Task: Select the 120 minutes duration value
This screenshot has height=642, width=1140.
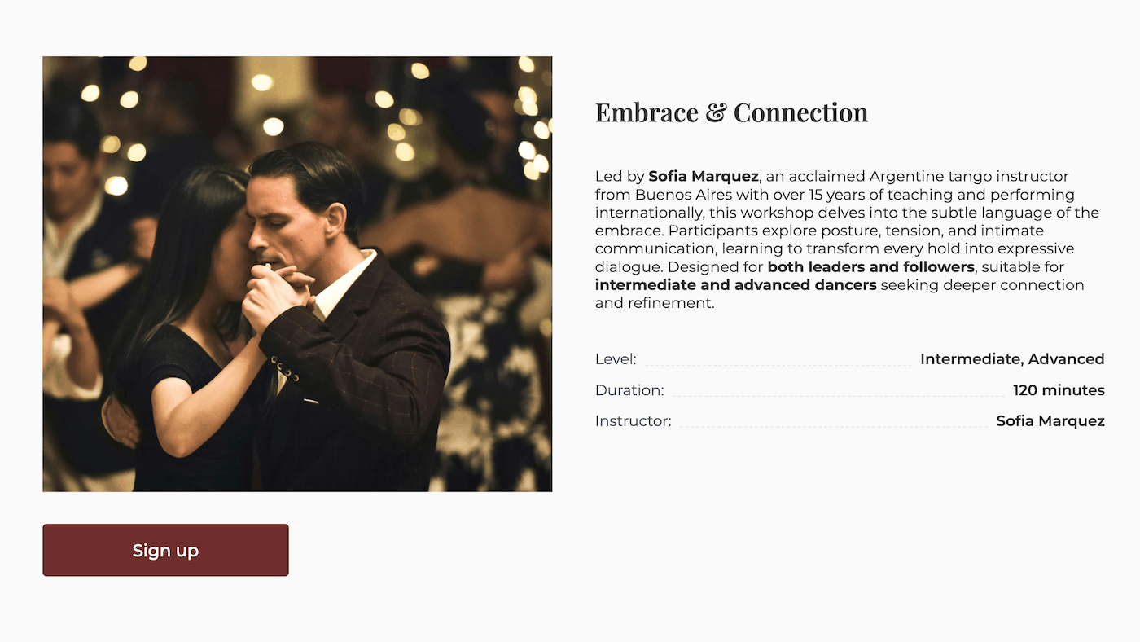Action: (1059, 390)
